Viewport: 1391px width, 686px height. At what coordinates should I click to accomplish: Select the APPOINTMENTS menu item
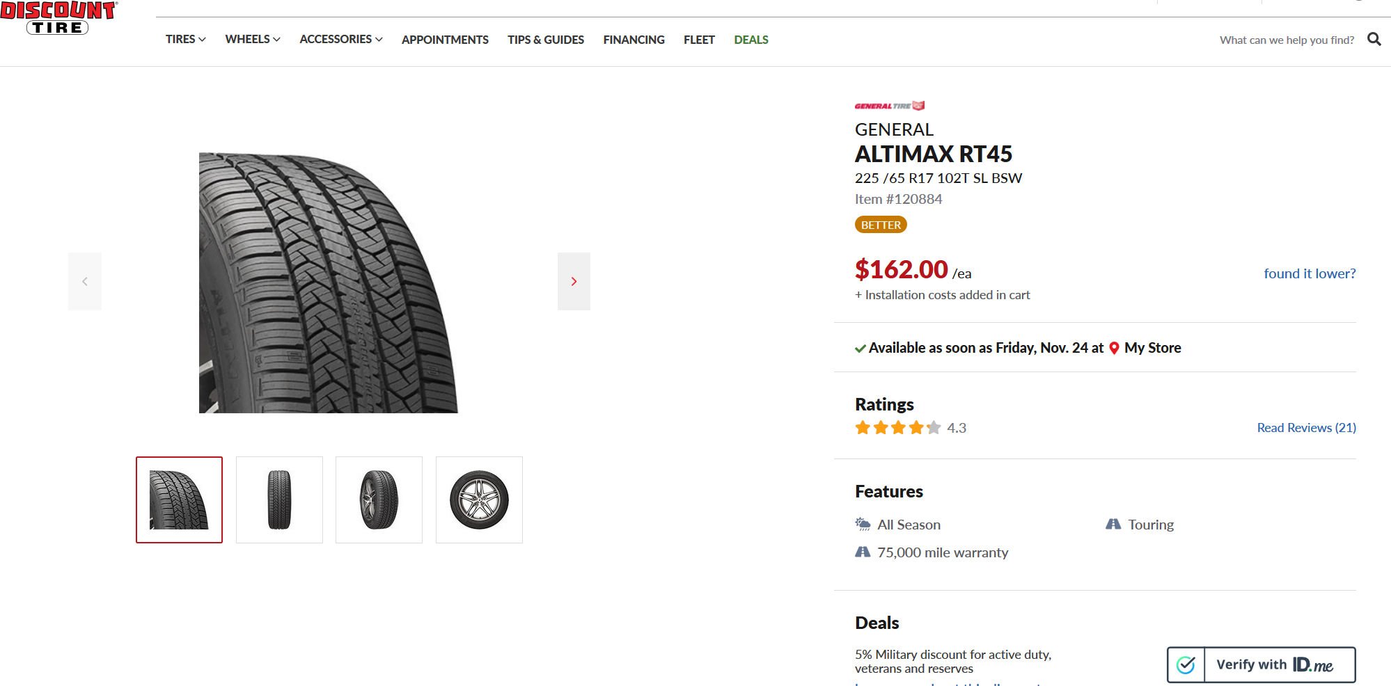(445, 40)
